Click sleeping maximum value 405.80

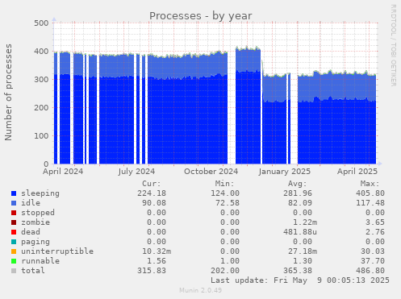click(x=370, y=193)
